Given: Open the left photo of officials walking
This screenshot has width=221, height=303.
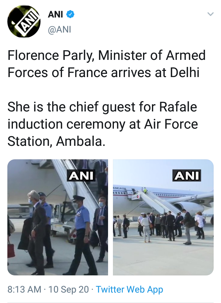Looking at the screenshot, I should (x=58, y=217).
